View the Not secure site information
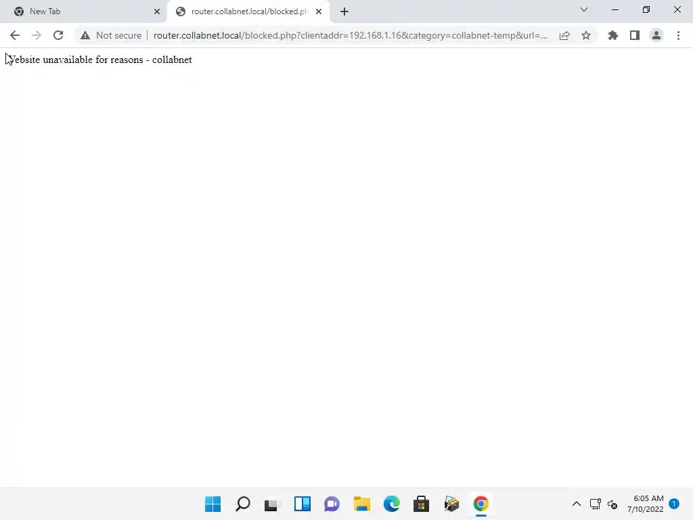Viewport: 693px width, 520px height. click(111, 35)
